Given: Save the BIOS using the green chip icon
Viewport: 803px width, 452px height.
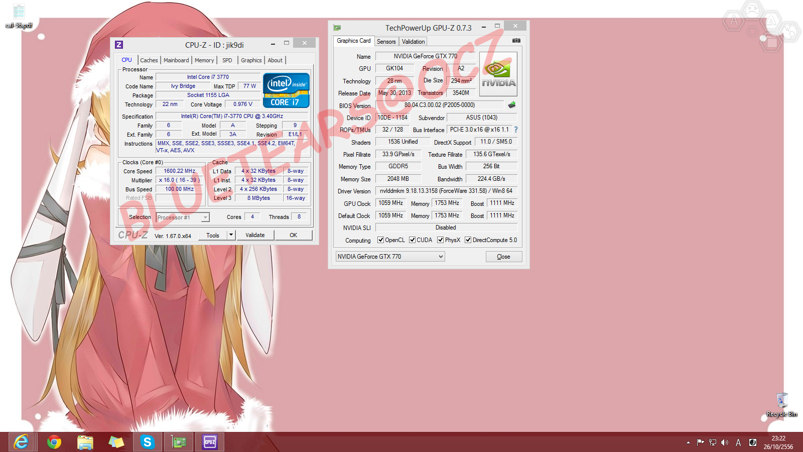Looking at the screenshot, I should coord(512,105).
